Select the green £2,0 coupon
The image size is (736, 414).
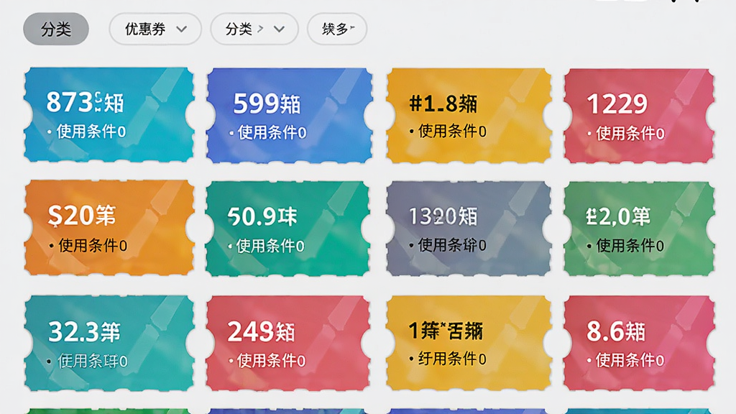639,229
